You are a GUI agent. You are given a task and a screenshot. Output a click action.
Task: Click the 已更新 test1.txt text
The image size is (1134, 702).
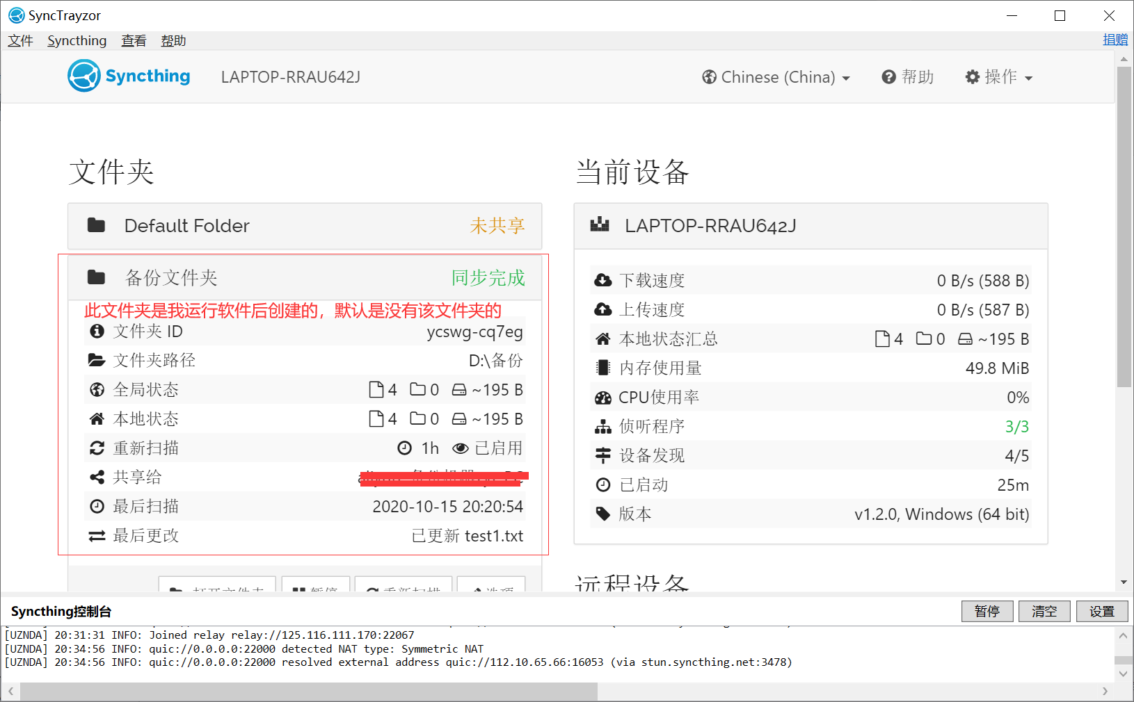coord(468,536)
